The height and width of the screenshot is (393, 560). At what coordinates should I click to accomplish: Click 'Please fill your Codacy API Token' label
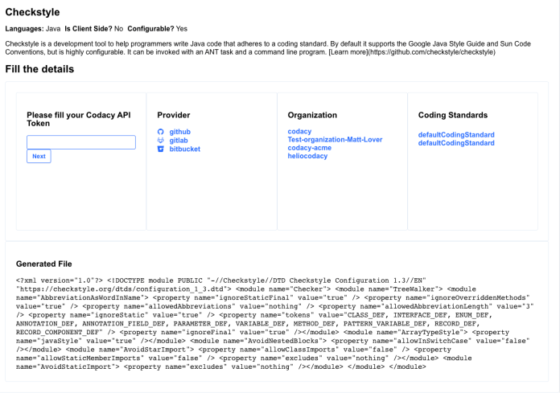click(79, 119)
